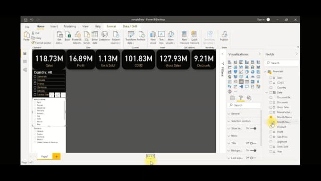321x181 pixels.
Task: Collapse the Visualizations pane arrow
Action: [x=260, y=54]
